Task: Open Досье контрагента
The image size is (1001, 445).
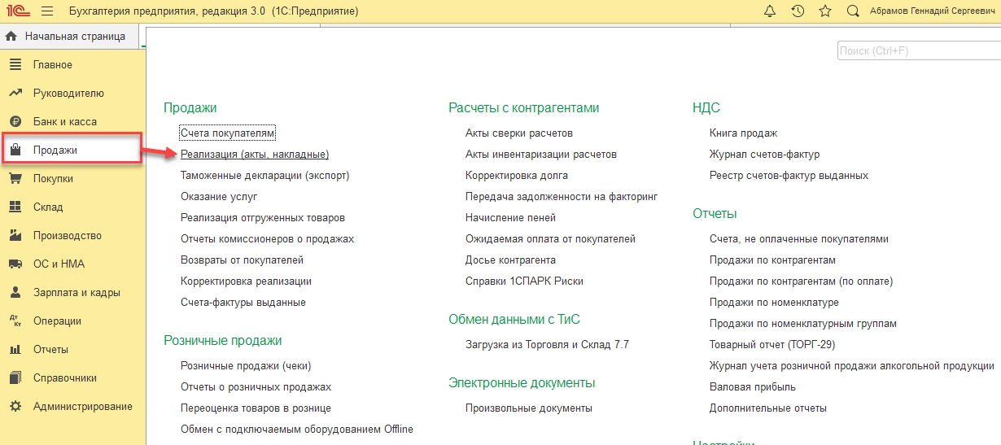Action: tap(510, 260)
